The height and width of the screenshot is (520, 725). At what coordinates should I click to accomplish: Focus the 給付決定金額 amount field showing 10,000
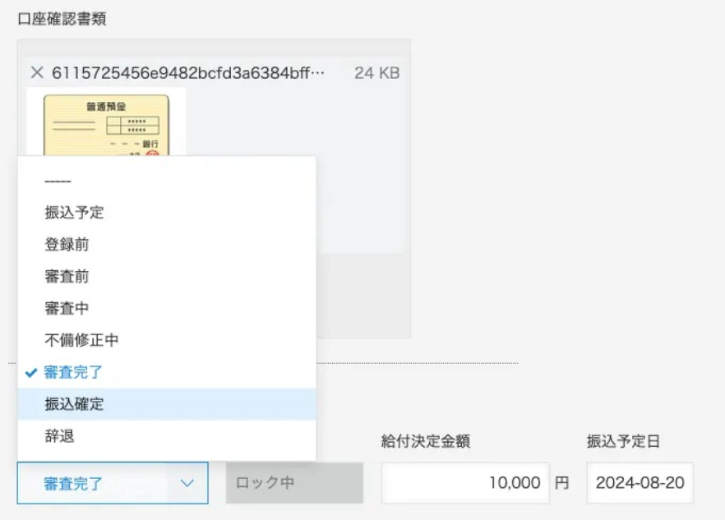click(x=465, y=483)
